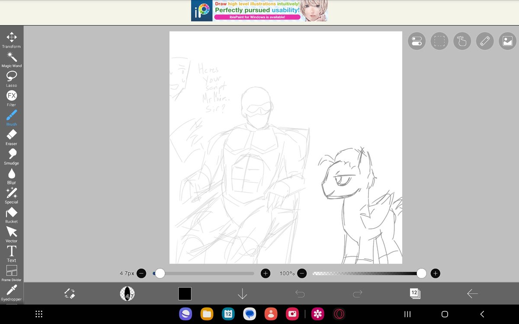Decrease brush thickness with minus button
Image resolution: width=519 pixels, height=324 pixels.
pyautogui.click(x=141, y=273)
